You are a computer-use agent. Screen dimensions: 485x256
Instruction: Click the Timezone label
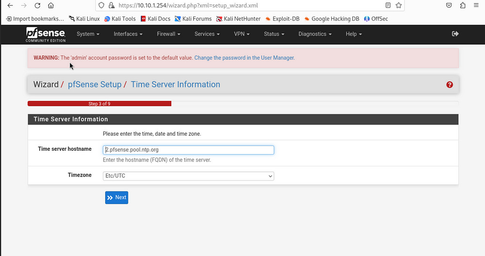(x=80, y=175)
